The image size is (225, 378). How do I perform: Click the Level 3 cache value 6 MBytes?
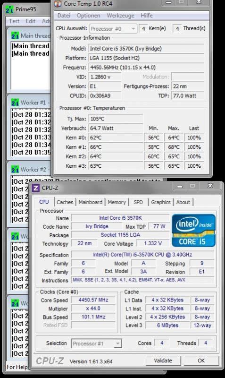[x=167, y=325]
